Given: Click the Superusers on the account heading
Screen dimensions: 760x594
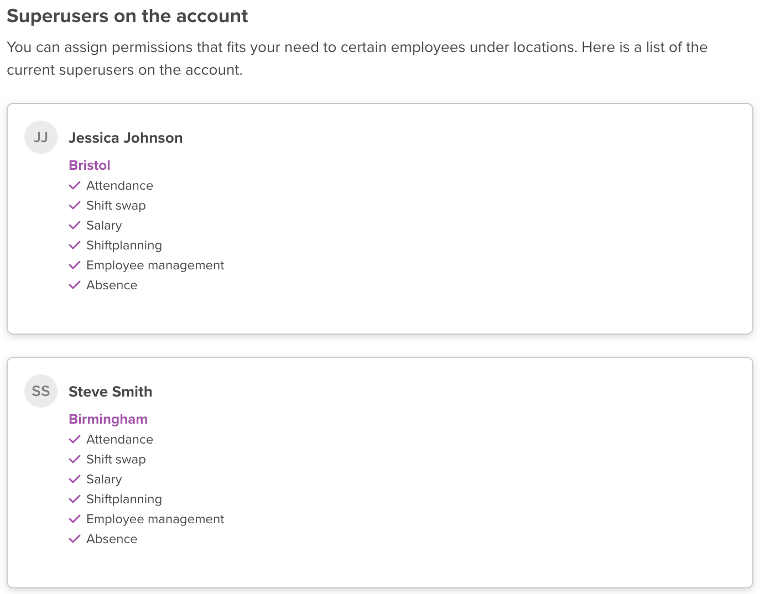Looking at the screenshot, I should (127, 16).
